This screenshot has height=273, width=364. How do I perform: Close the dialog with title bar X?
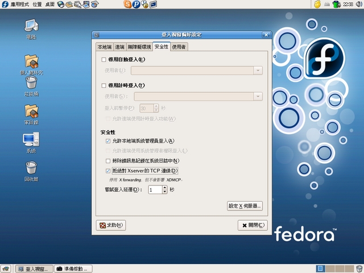click(266, 35)
